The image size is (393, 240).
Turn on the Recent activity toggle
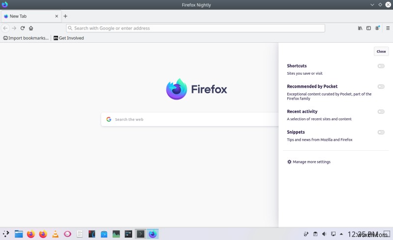click(381, 111)
